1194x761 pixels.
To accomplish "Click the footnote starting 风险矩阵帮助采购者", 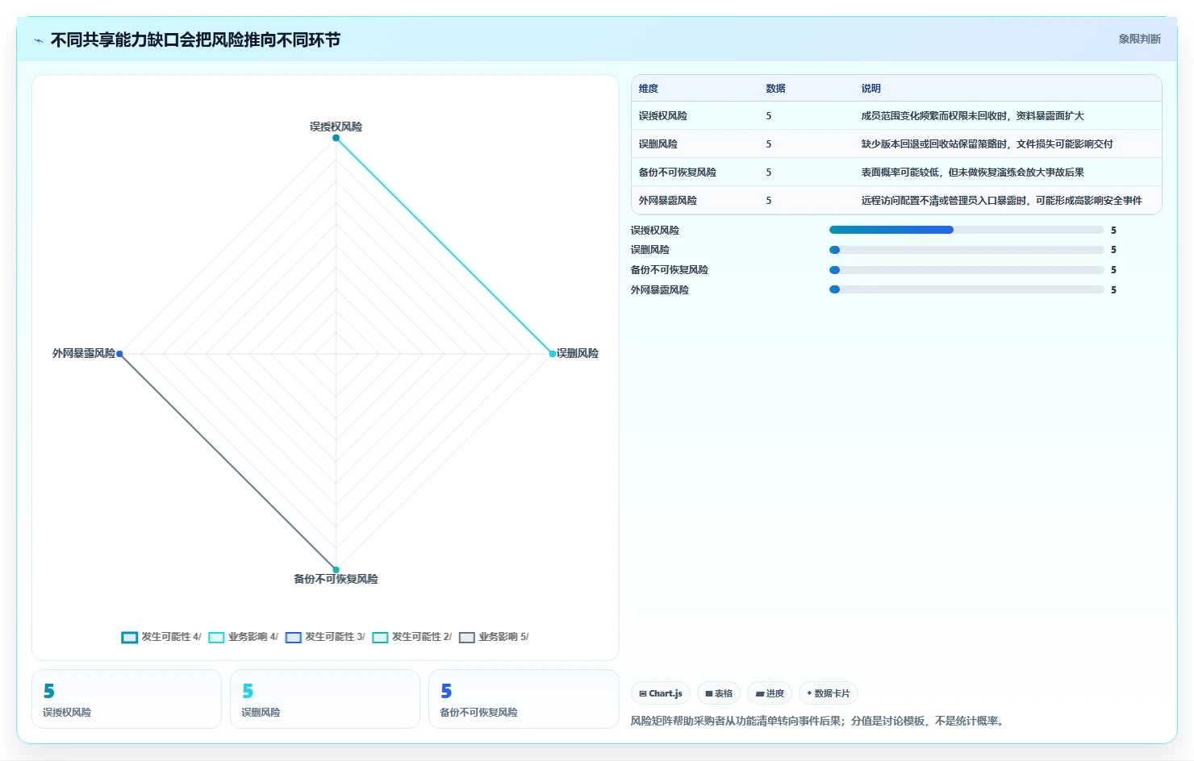I will [819, 721].
